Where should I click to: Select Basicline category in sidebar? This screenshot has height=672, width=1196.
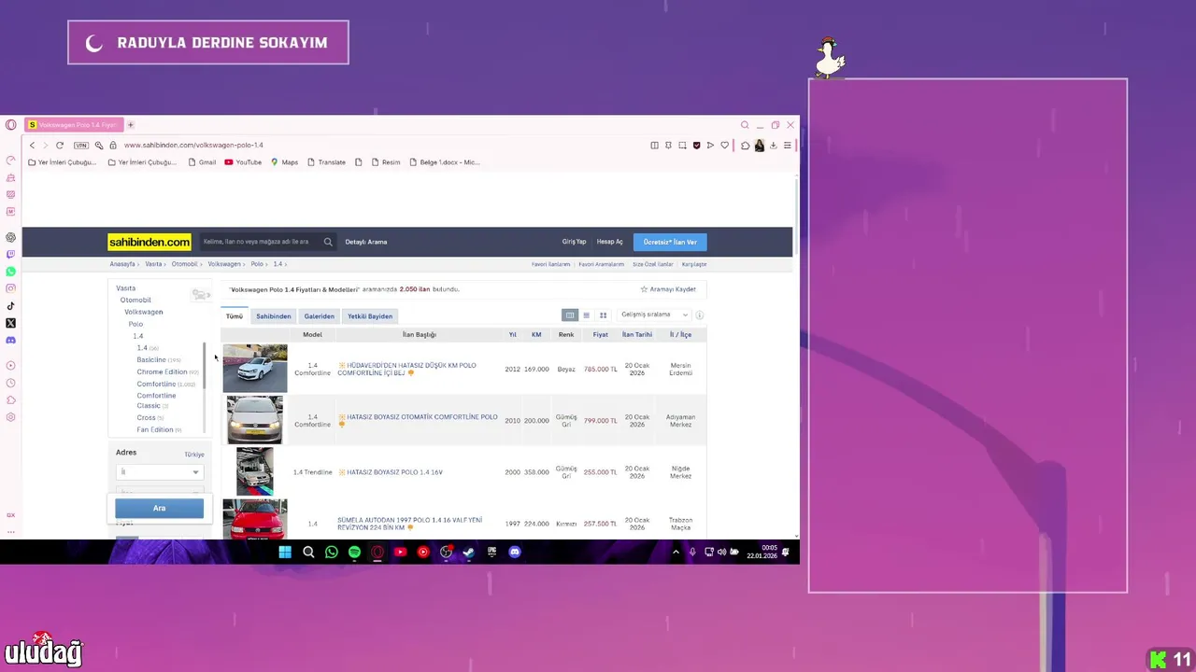point(151,359)
